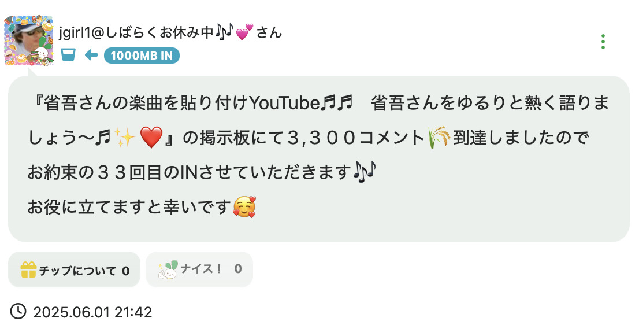Click the pink double hearts emoji in the username
The image size is (639, 325).
pyautogui.click(x=244, y=32)
